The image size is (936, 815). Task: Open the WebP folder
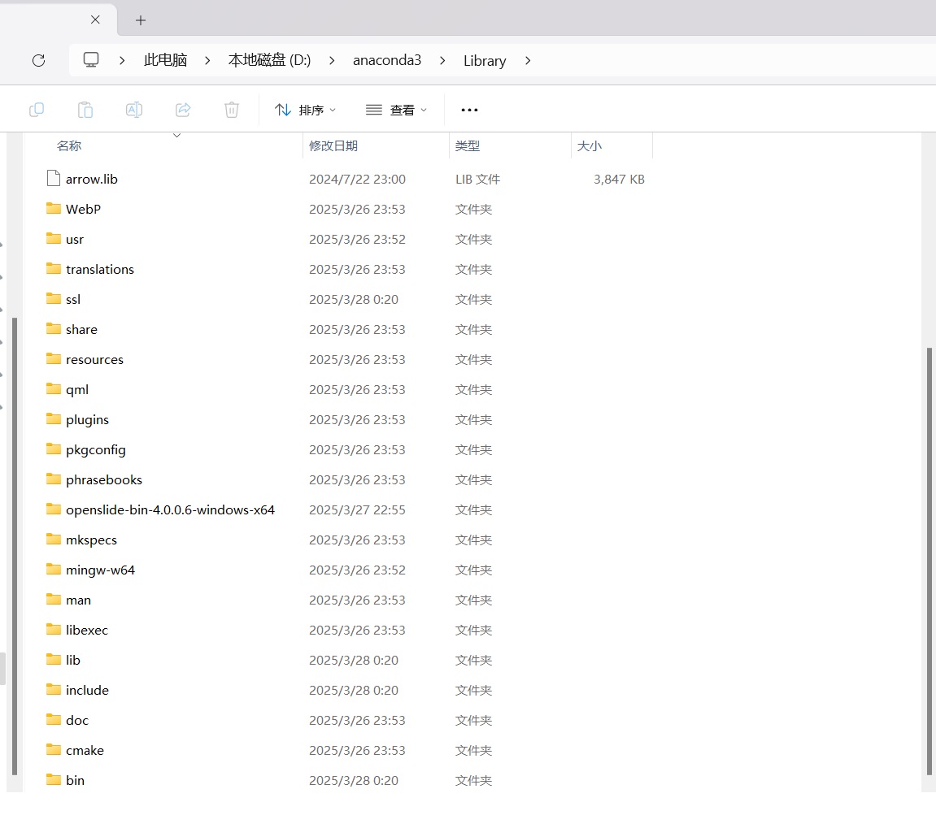click(83, 209)
